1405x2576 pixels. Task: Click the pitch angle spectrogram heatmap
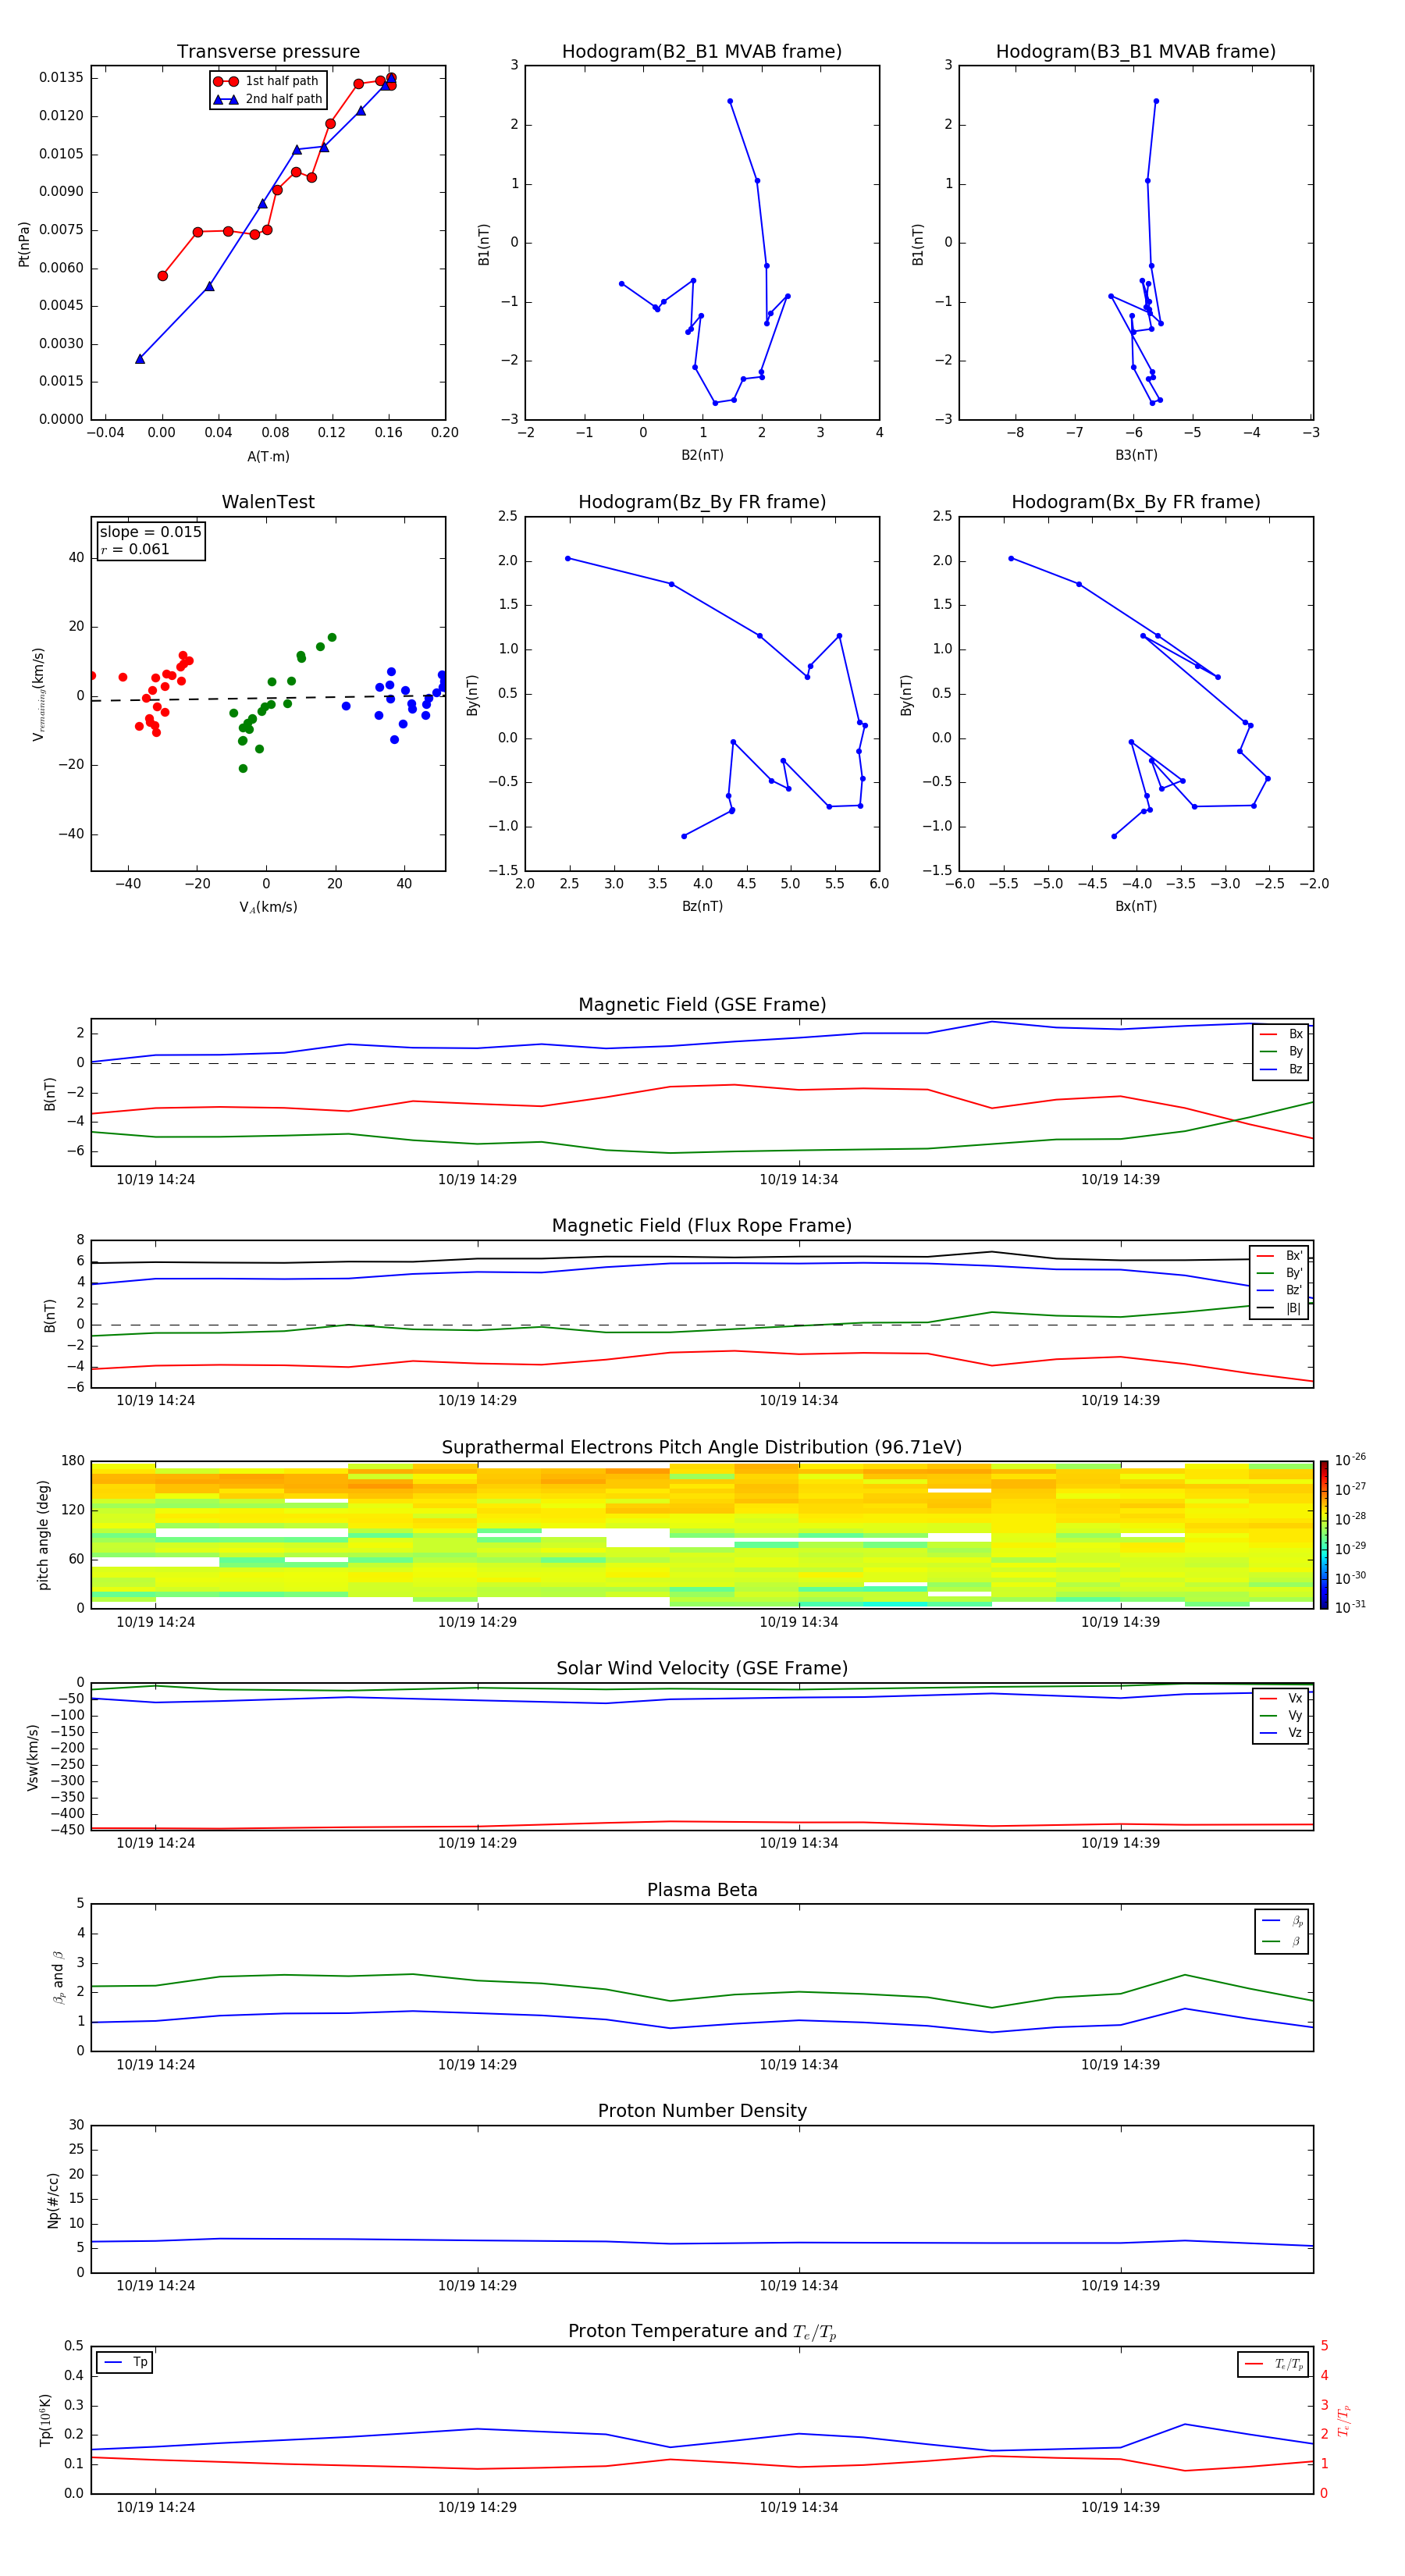coord(702,1535)
